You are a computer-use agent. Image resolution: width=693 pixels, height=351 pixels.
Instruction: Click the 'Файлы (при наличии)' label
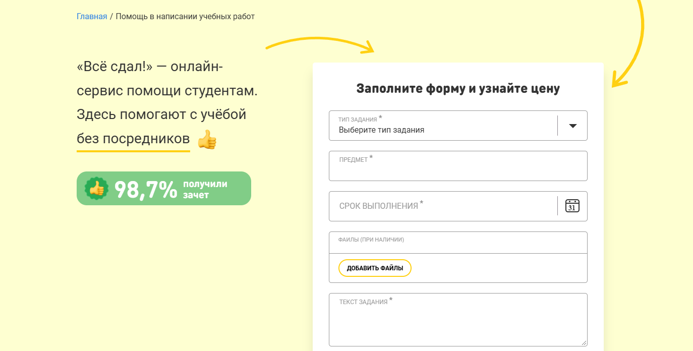click(372, 240)
